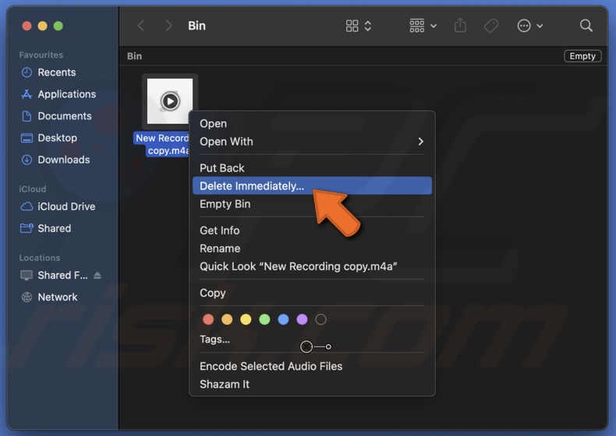Apply the red colour tag
This screenshot has width=616, height=436.
[208, 319]
